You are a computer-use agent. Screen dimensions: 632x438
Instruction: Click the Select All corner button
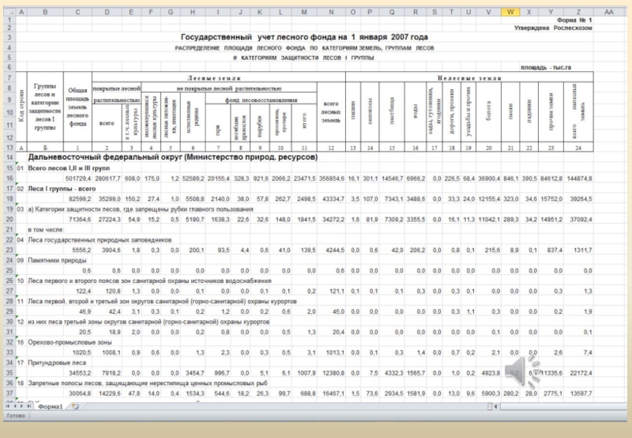coord(8,13)
